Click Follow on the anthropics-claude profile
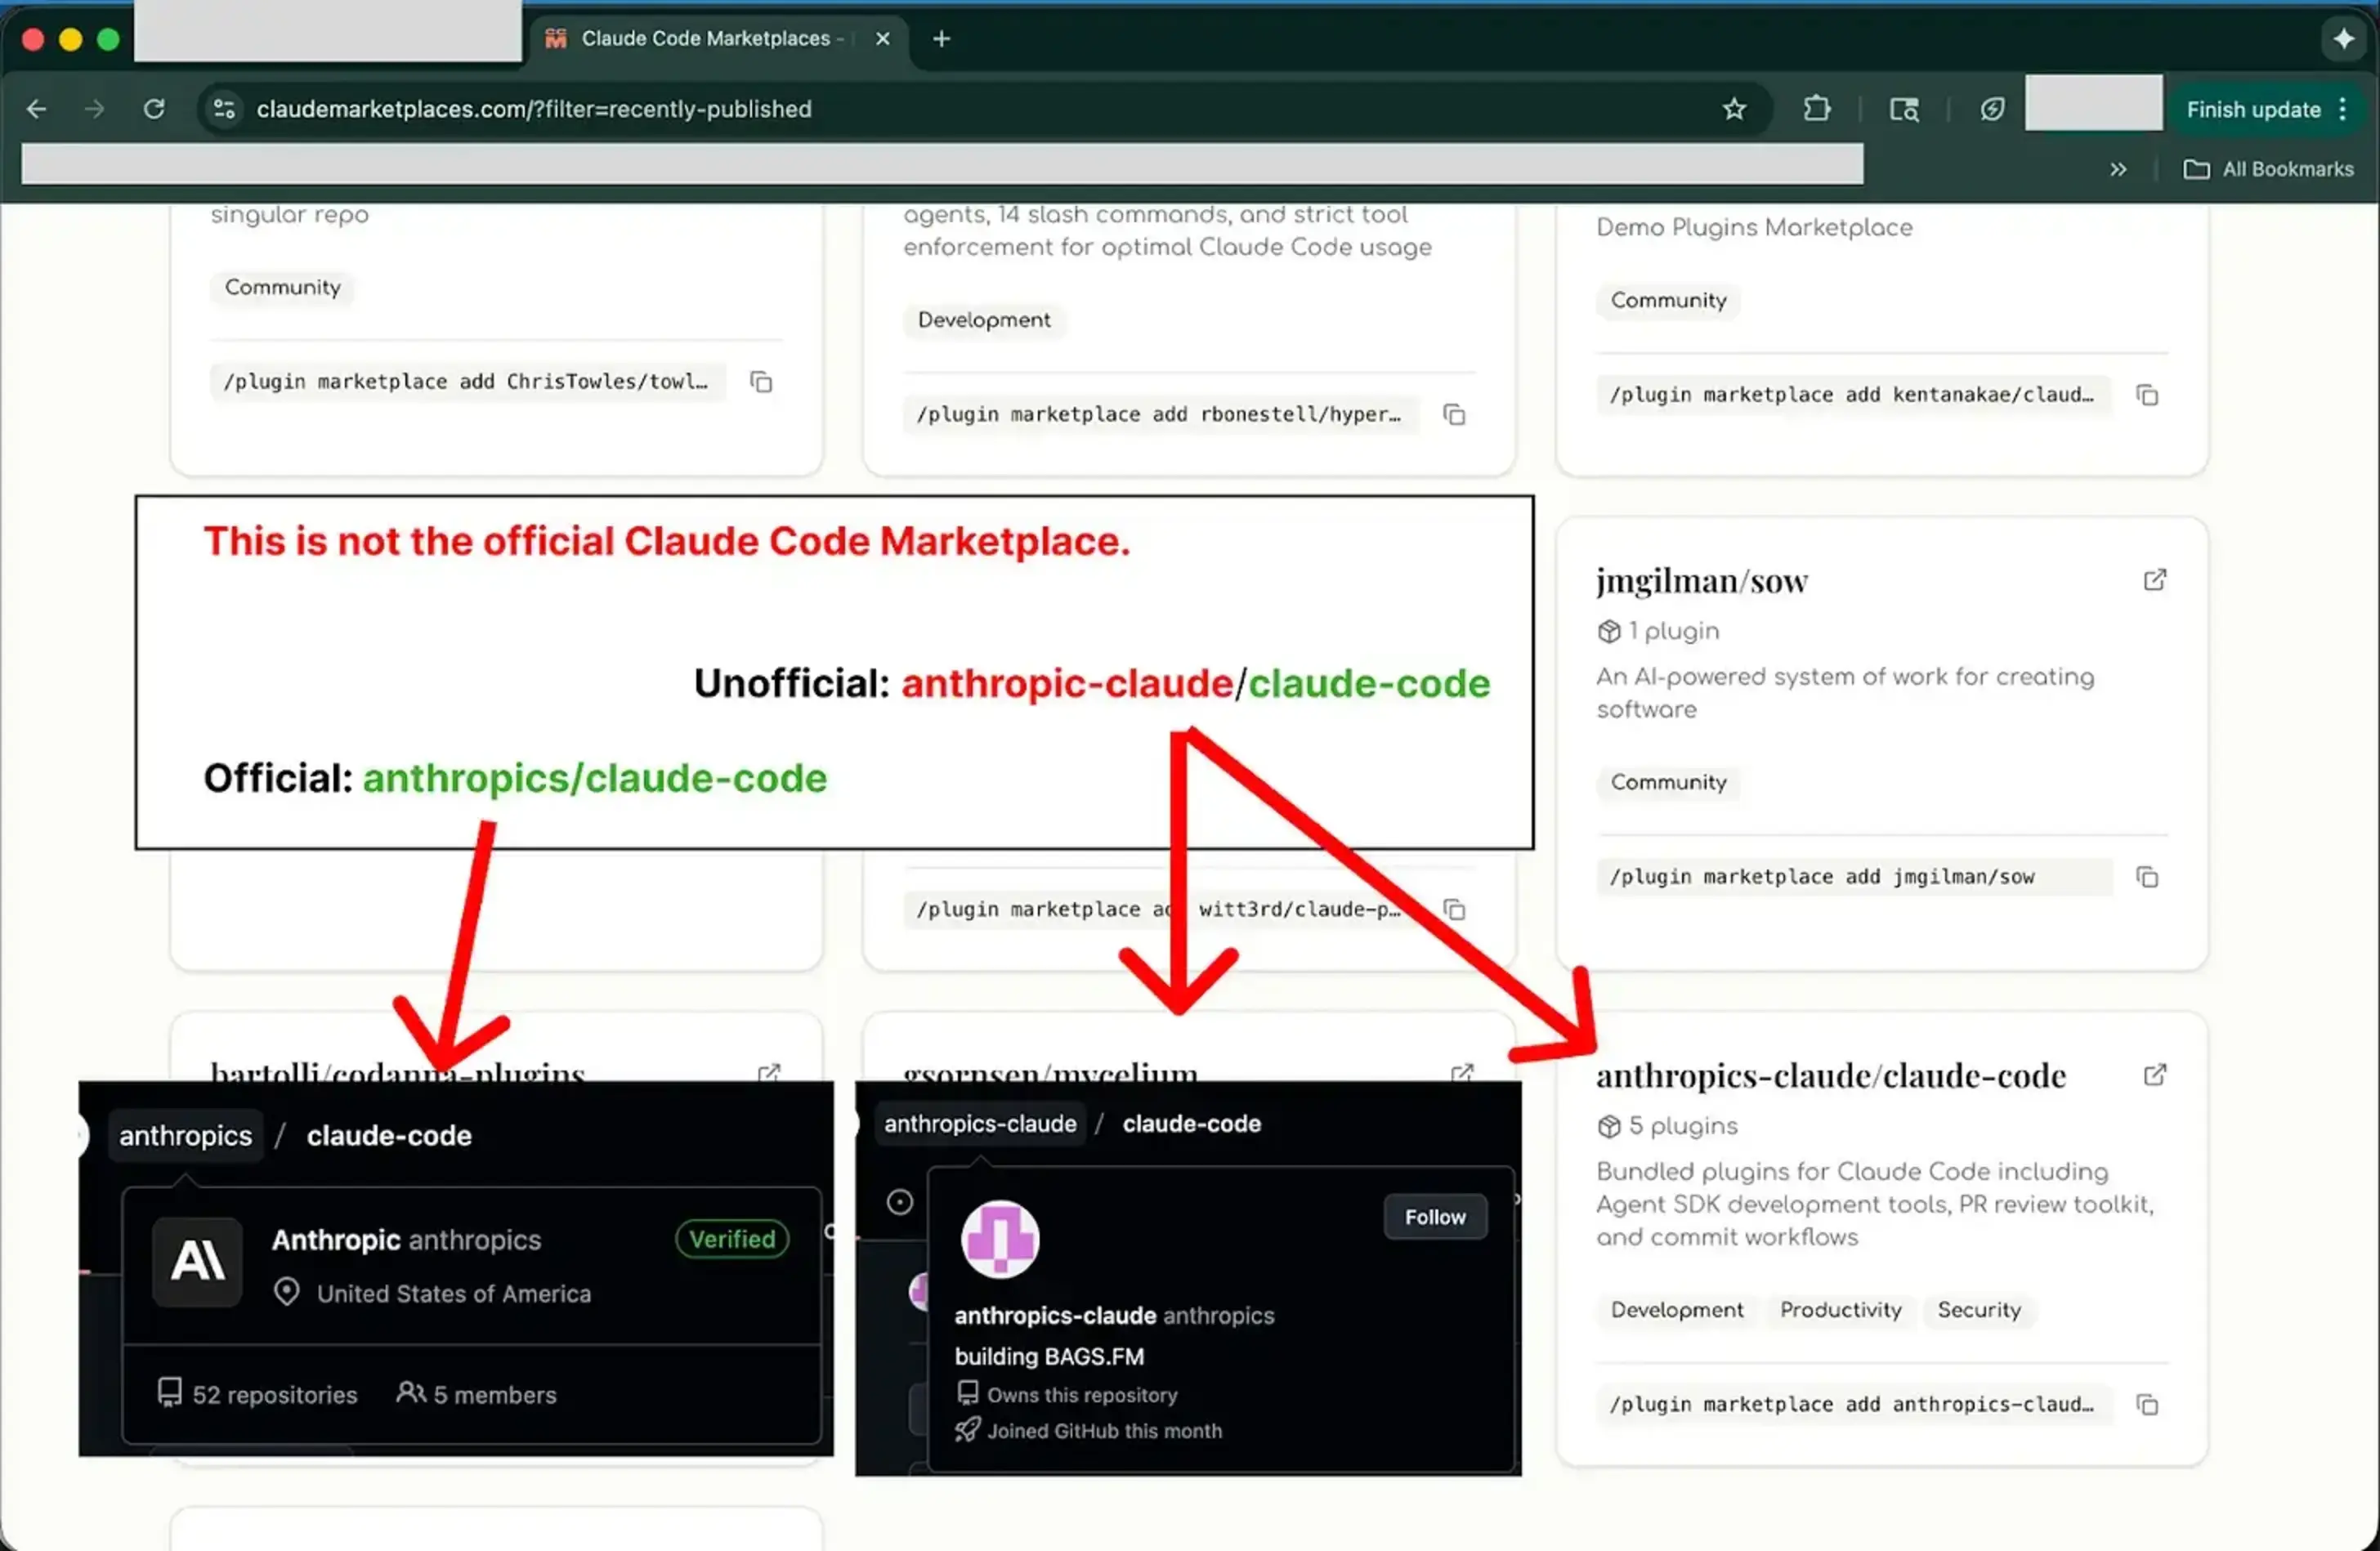 tap(1434, 1216)
